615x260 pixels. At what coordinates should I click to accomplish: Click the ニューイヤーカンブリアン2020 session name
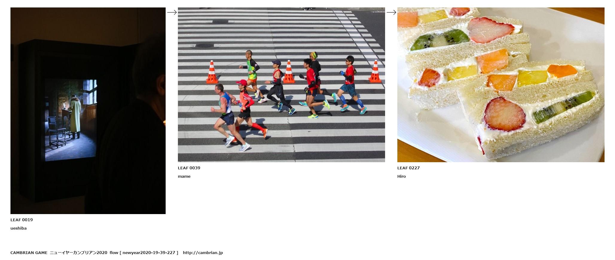pos(78,253)
